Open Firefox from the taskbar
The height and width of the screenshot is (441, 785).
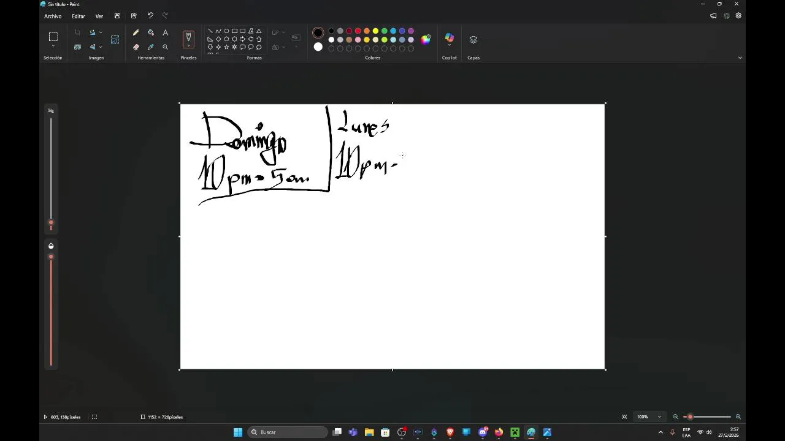pos(499,432)
